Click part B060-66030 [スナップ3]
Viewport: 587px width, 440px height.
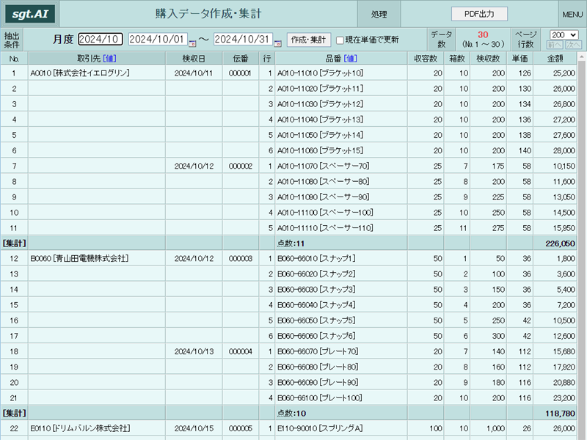coord(316,290)
